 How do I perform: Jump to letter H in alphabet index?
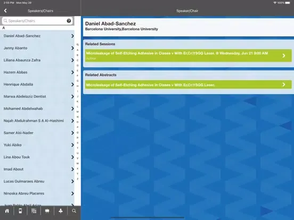(77, 86)
